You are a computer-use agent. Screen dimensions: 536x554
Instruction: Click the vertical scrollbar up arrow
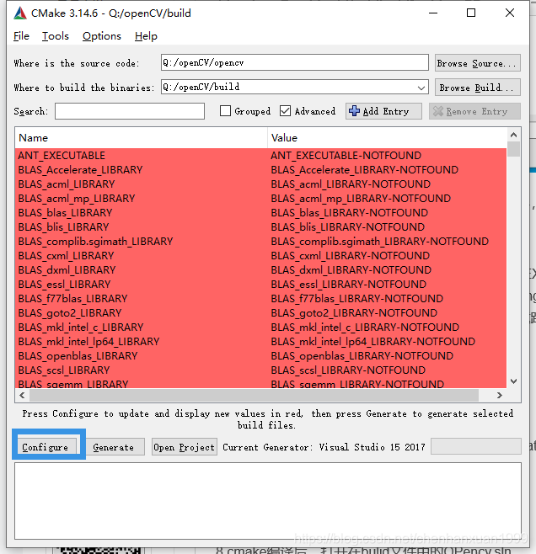click(514, 135)
